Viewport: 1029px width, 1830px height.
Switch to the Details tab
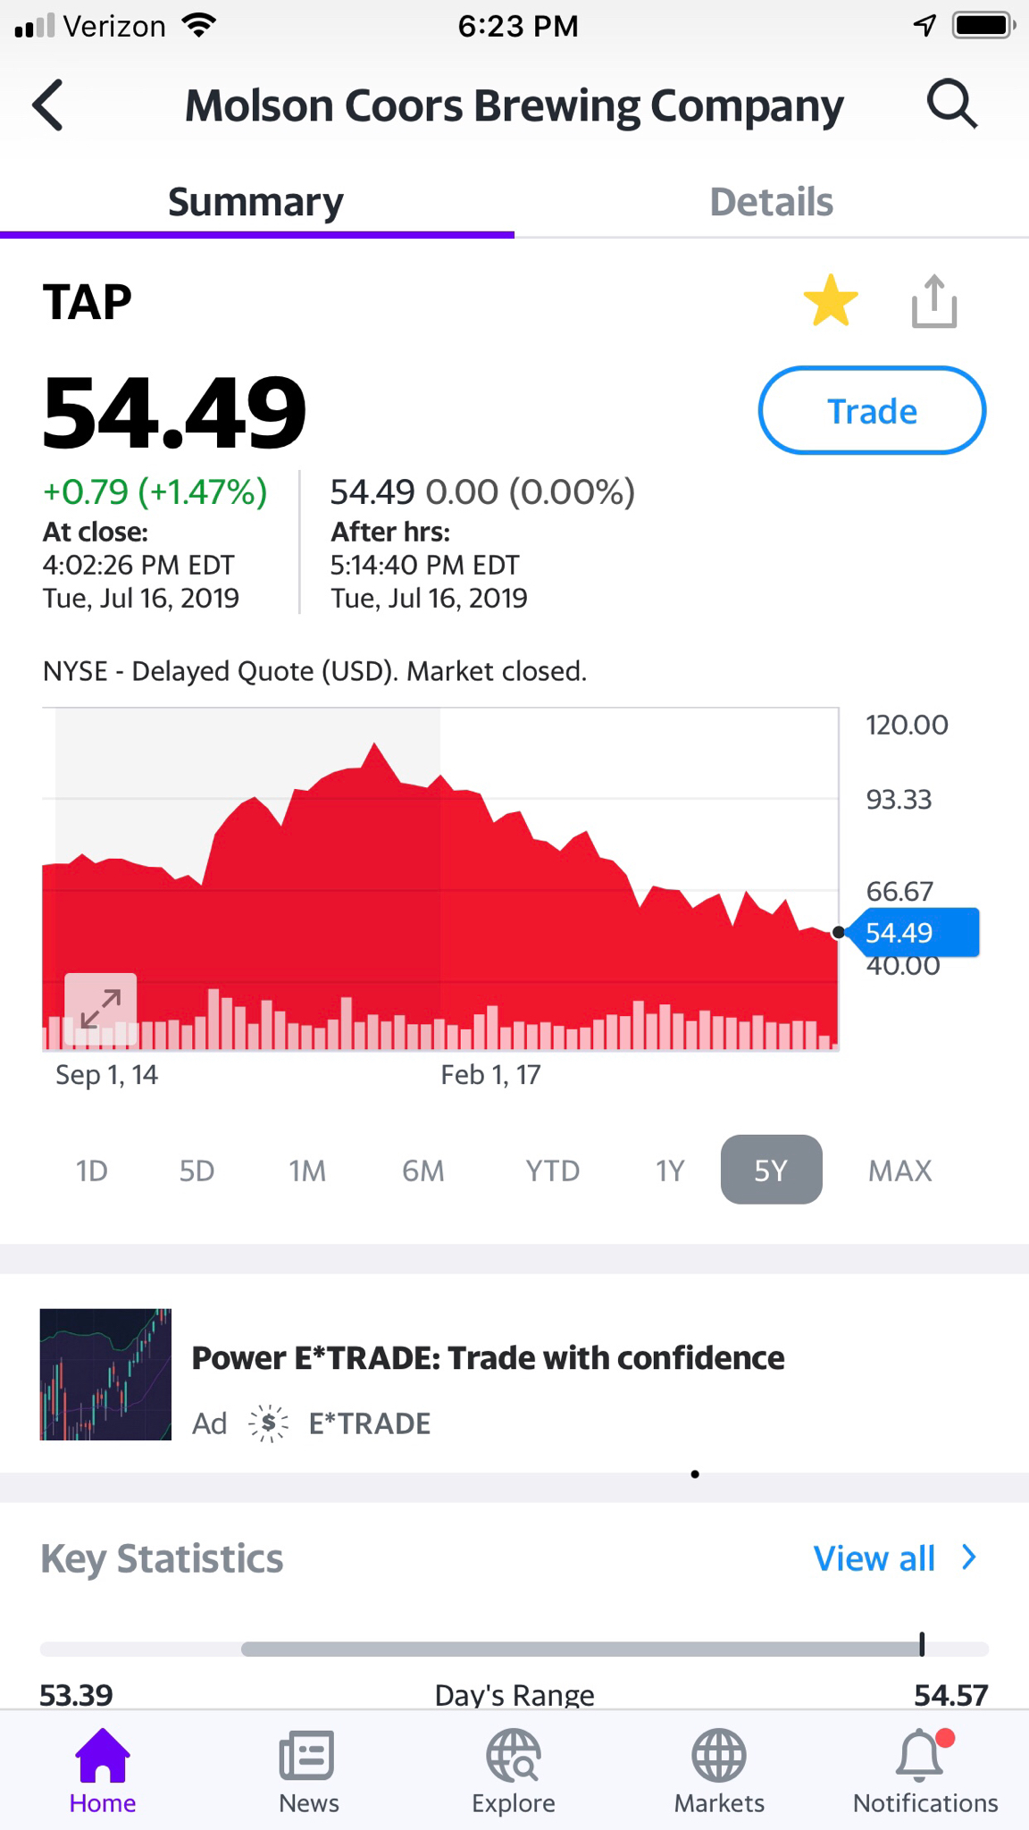[x=772, y=202]
